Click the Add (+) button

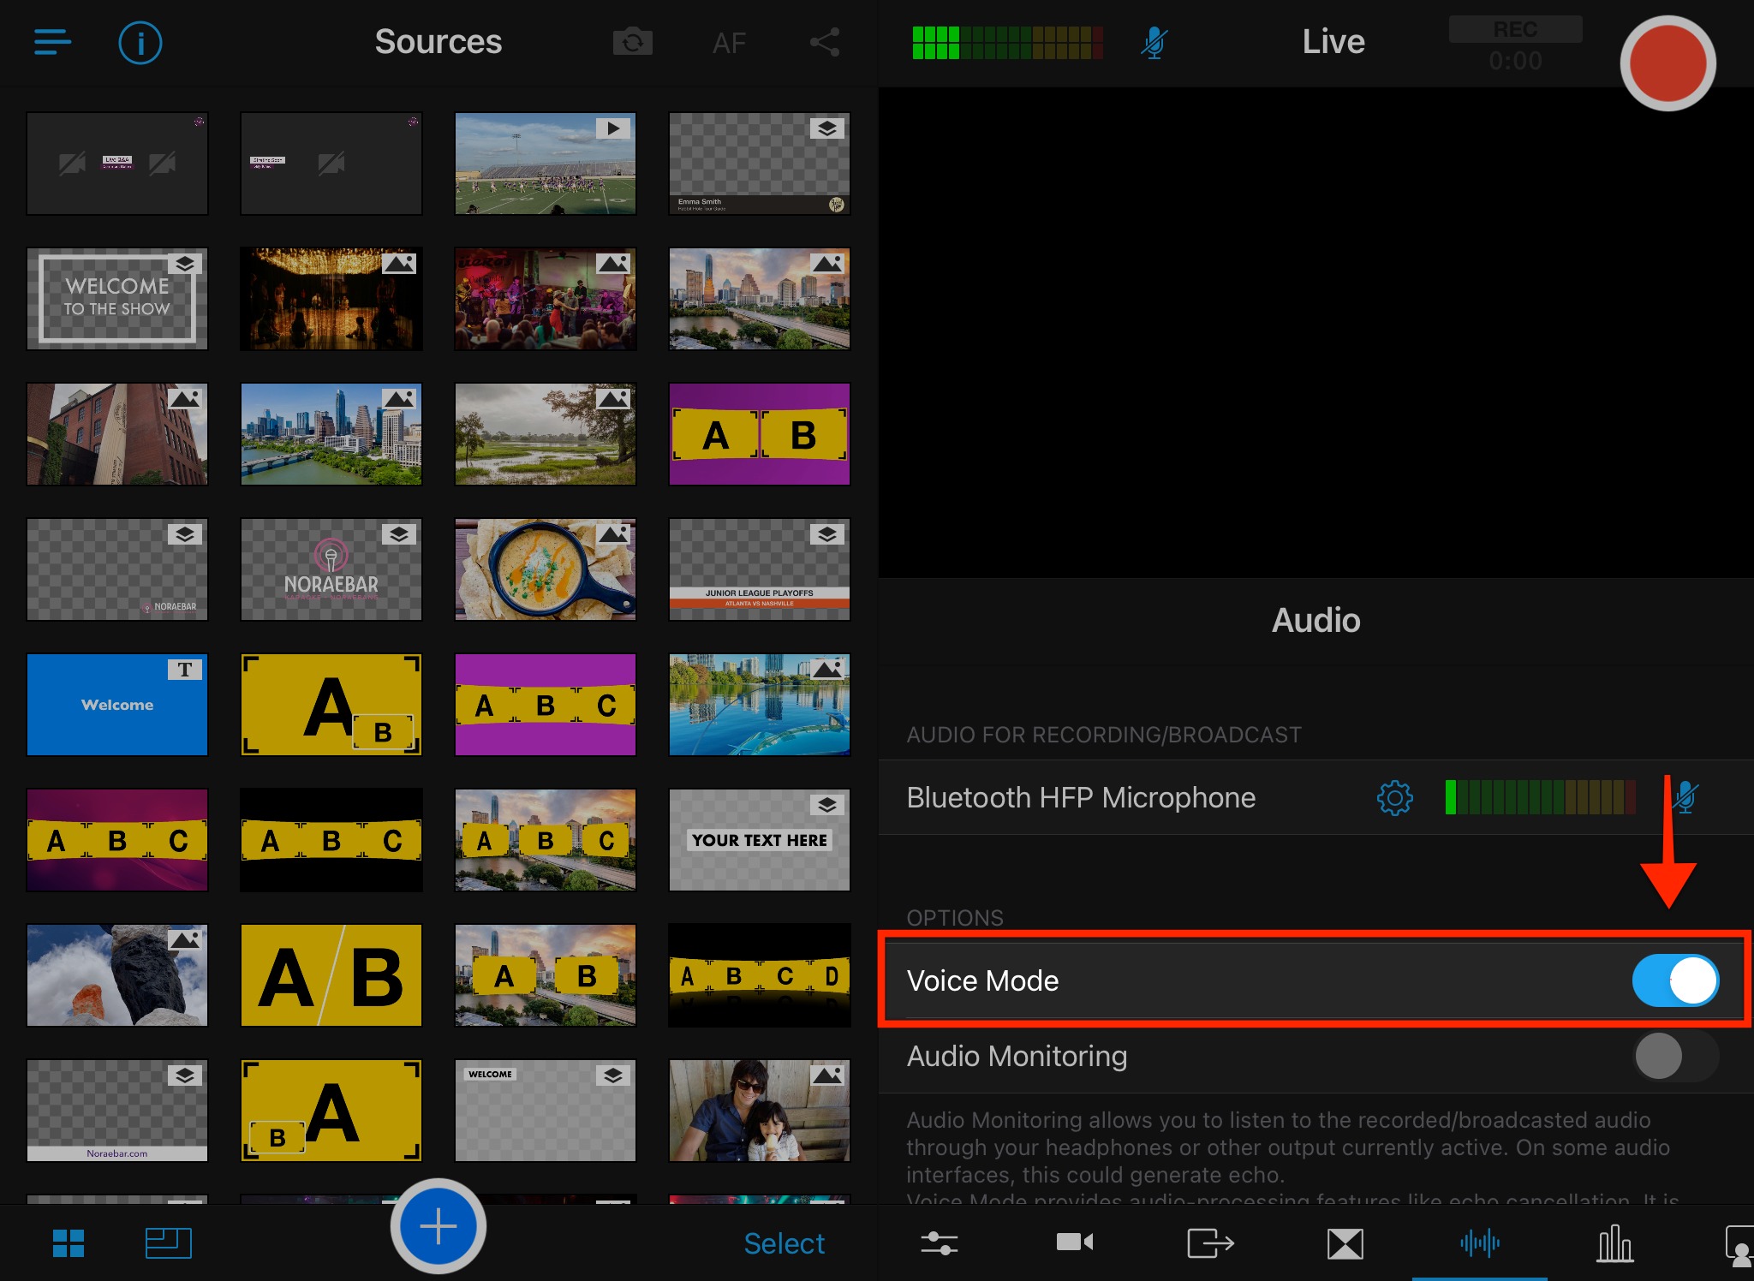[x=438, y=1225]
